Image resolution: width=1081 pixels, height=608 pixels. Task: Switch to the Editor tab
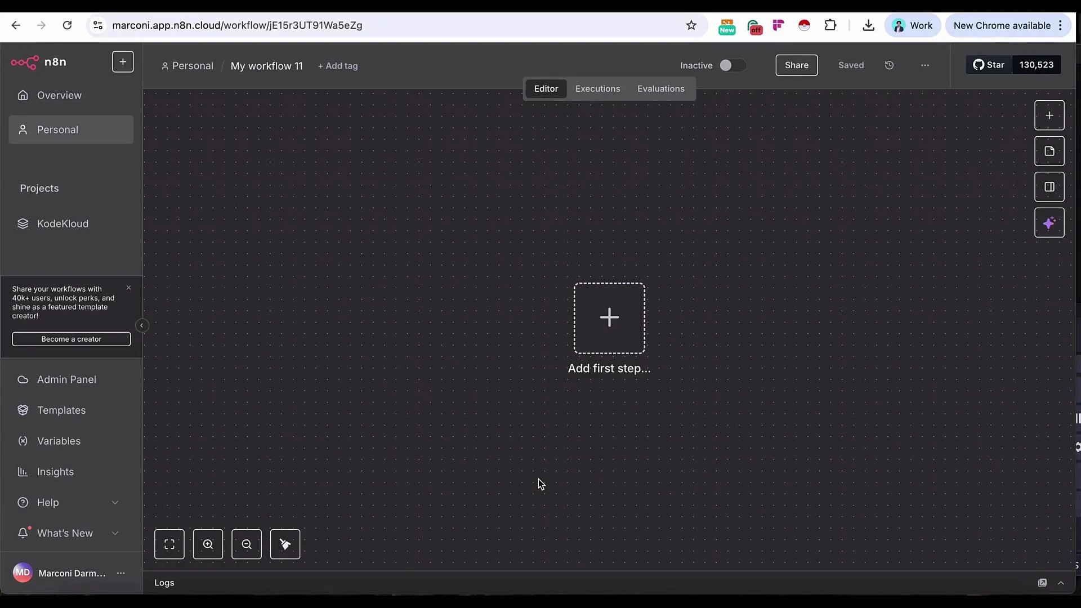coord(546,89)
